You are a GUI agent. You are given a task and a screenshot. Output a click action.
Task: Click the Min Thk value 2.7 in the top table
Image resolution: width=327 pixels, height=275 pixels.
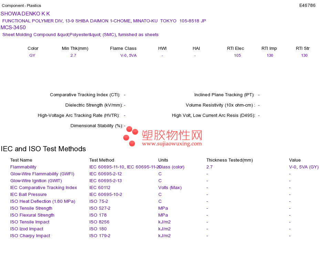73,55
